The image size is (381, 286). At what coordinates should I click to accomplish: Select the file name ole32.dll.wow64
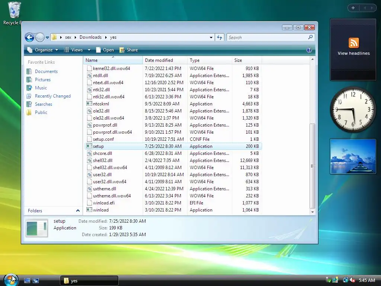(x=108, y=118)
